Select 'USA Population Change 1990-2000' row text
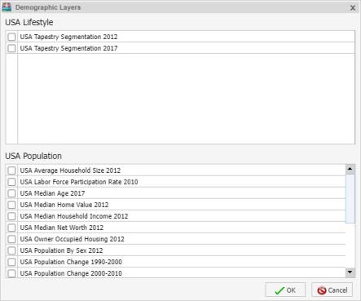Screen dimensions: 361x301 (x=71, y=262)
